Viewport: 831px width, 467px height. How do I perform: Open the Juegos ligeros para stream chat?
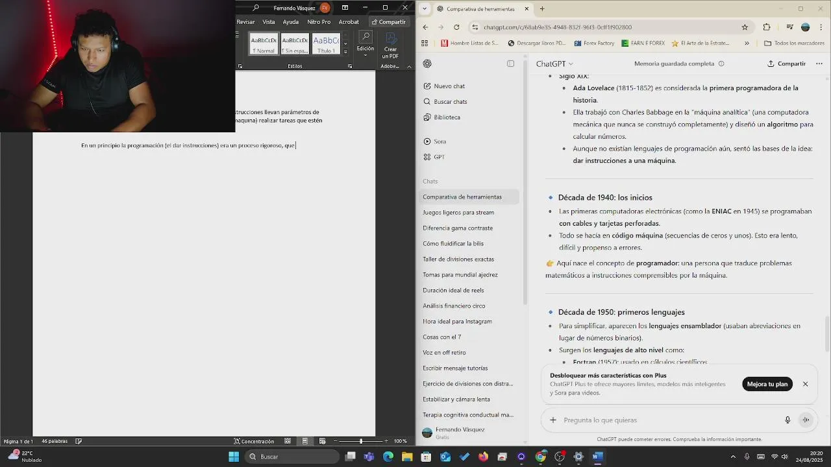(458, 212)
